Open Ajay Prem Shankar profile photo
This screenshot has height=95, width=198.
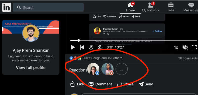[x=31, y=33]
